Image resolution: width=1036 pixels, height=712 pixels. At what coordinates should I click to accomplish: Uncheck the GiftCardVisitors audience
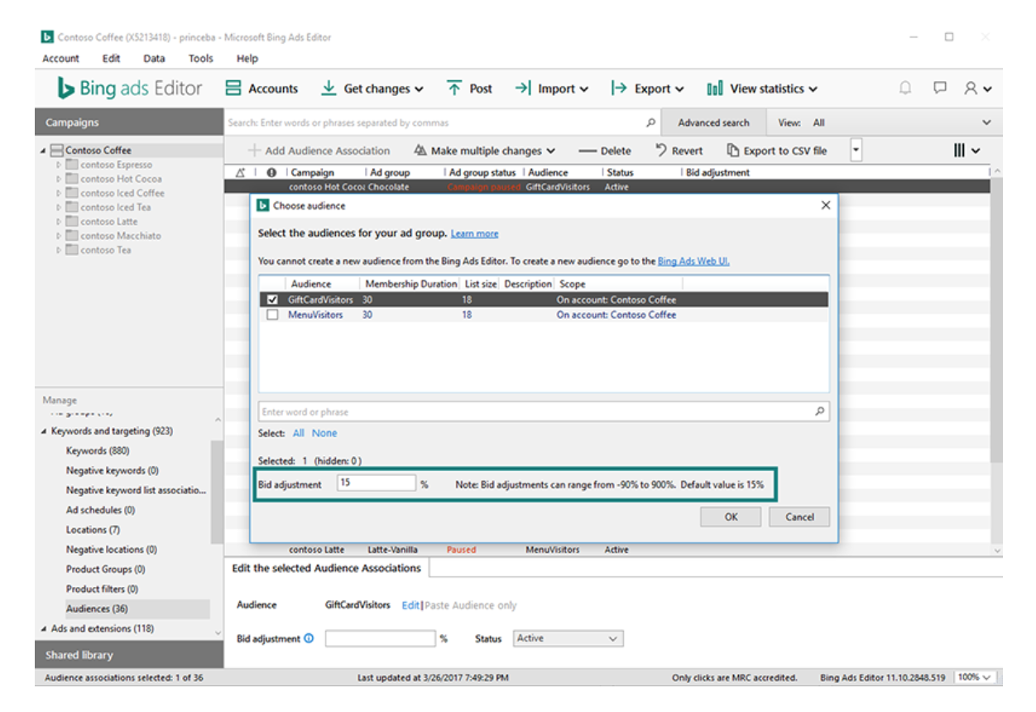pyautogui.click(x=273, y=300)
